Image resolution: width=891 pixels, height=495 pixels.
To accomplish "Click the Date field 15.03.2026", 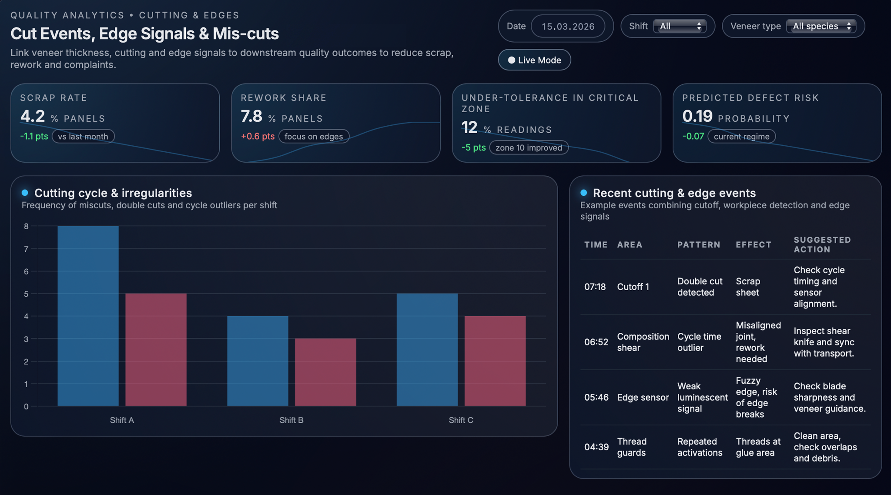I will pyautogui.click(x=568, y=27).
